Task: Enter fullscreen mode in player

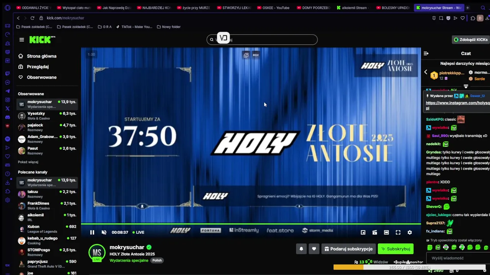Action: [398, 232]
